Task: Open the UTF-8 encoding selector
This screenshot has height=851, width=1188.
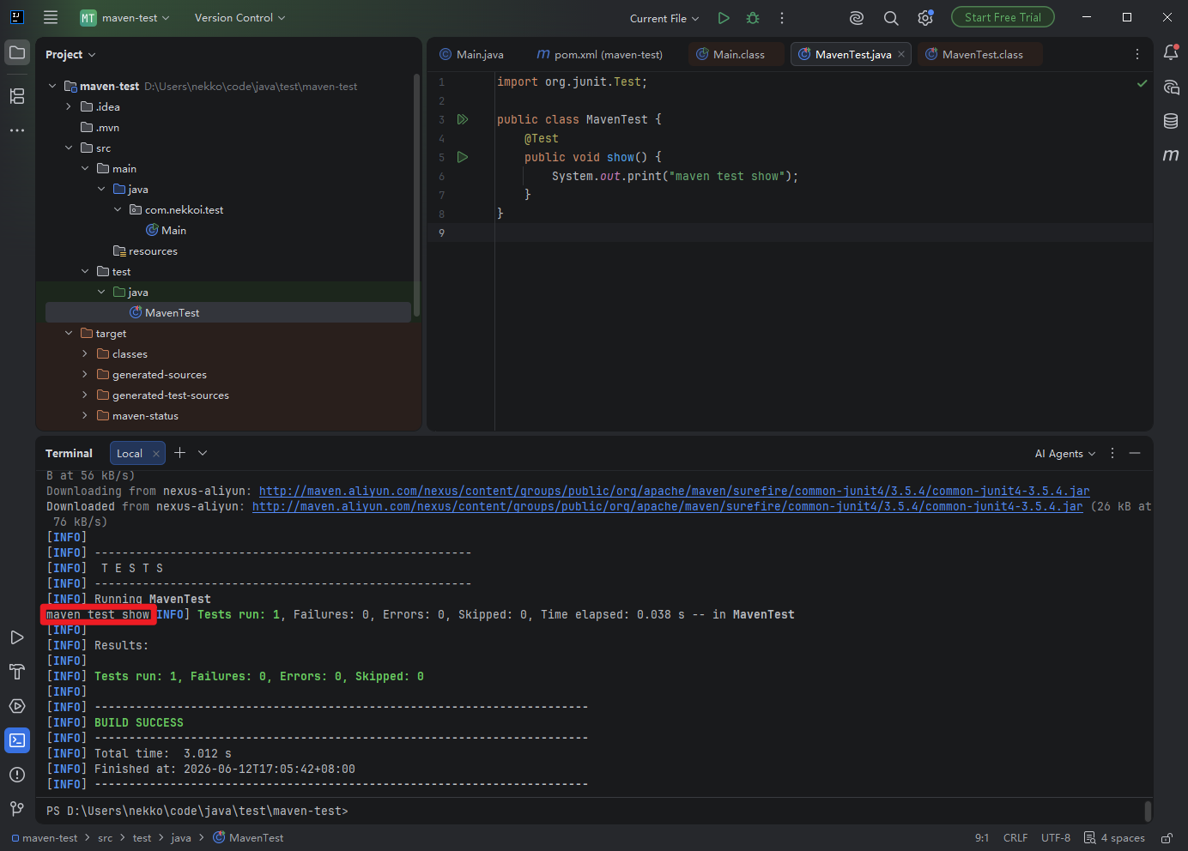Action: (x=1056, y=838)
